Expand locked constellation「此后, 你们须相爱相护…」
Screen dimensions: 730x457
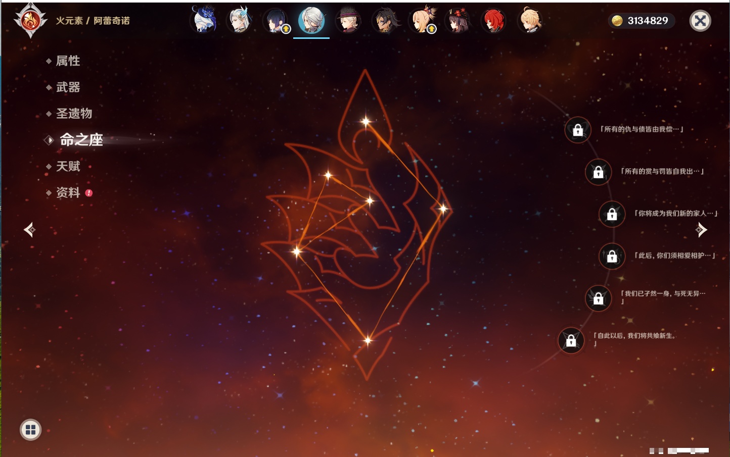point(612,257)
